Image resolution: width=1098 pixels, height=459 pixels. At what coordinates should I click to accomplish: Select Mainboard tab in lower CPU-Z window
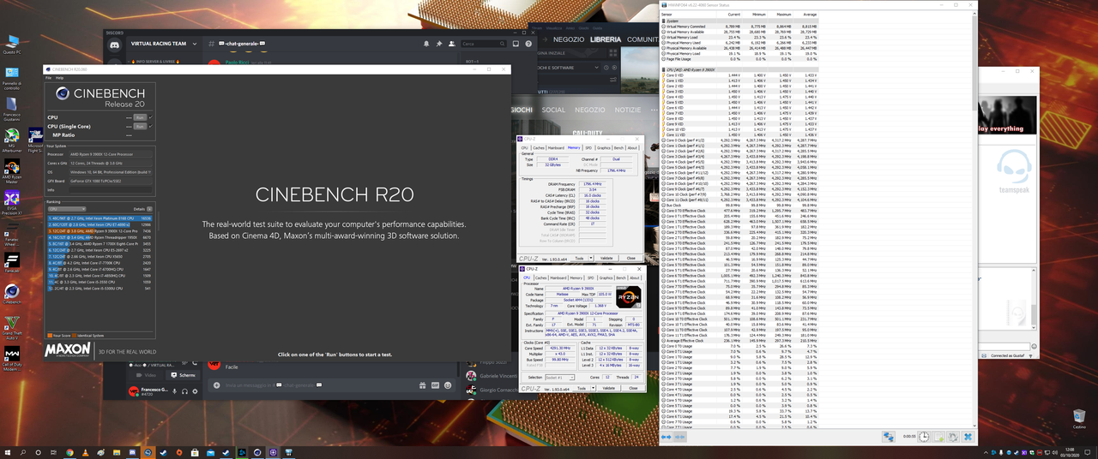558,277
